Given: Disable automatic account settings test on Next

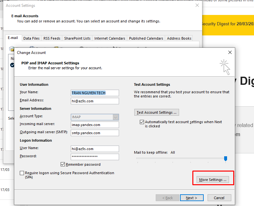Looking at the screenshot, I should [x=142, y=122].
